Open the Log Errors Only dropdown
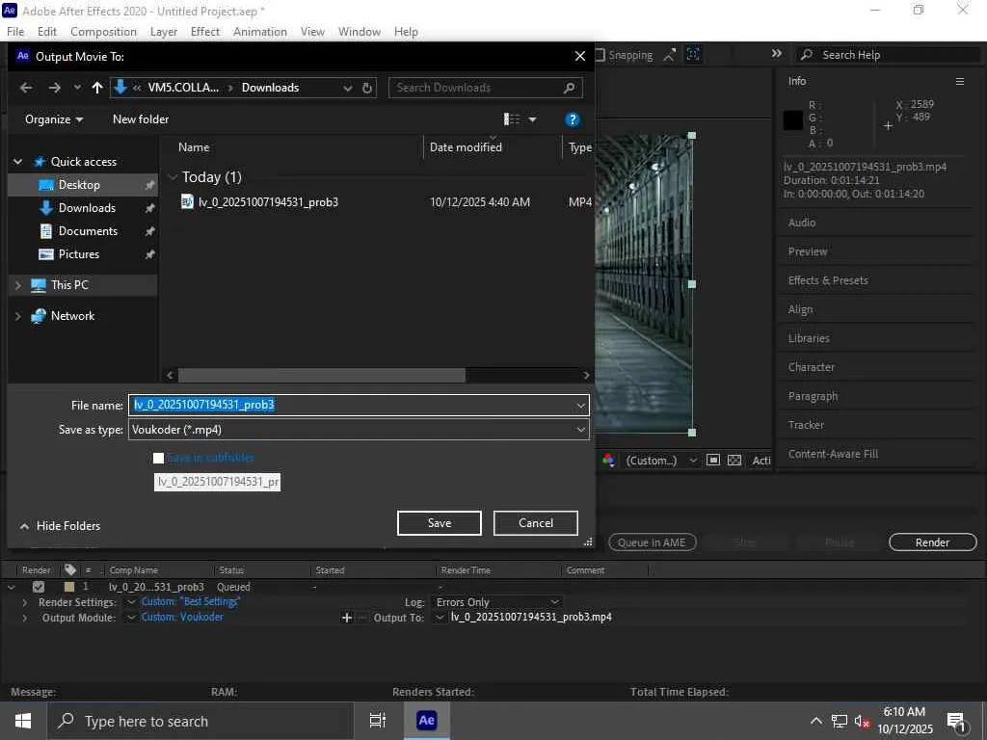This screenshot has width=987, height=740. (497, 602)
